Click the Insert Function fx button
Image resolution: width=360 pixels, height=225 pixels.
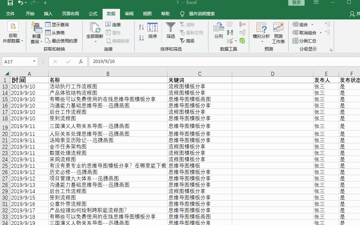pos(81,61)
